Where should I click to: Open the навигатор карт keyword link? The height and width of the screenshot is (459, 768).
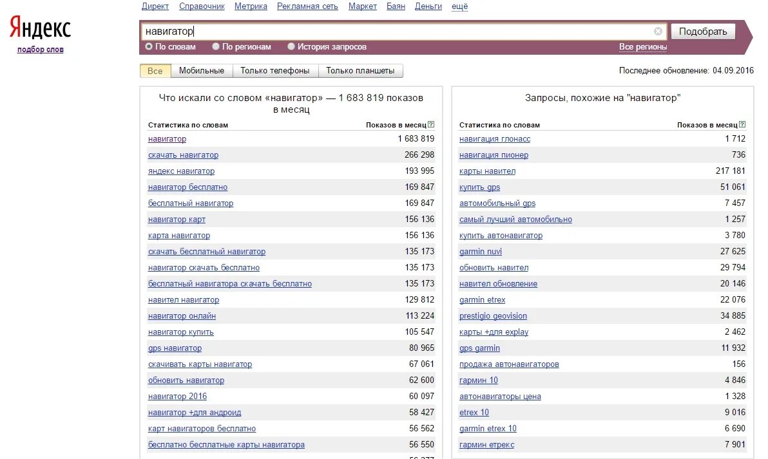[177, 220]
